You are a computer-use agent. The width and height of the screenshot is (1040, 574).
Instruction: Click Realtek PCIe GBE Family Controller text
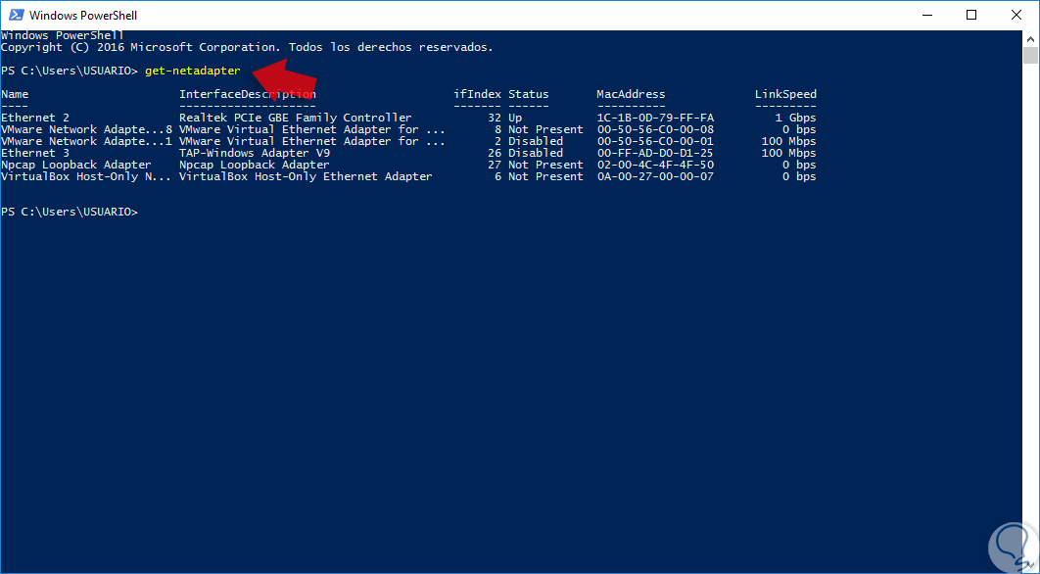295,118
